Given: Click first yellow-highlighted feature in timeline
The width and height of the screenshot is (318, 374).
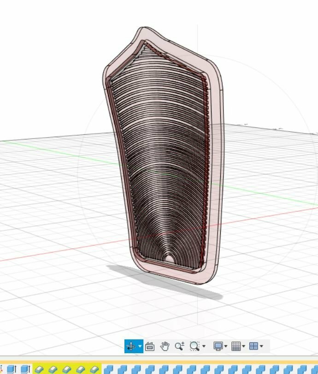Looking at the screenshot, I should coord(39,369).
